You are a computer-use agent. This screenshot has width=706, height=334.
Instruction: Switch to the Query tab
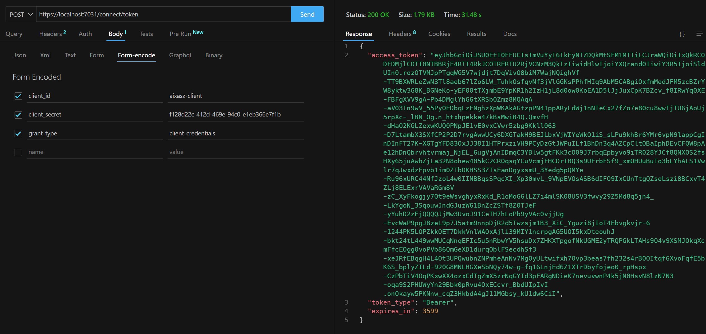click(14, 34)
